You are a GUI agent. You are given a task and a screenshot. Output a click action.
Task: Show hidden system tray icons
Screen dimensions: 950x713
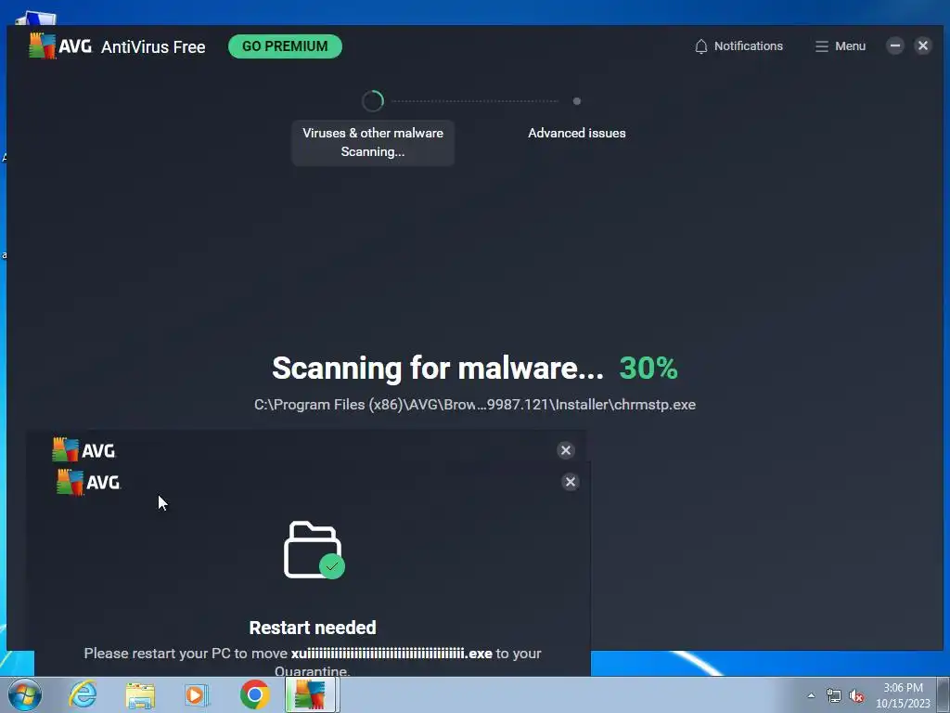pyautogui.click(x=811, y=696)
